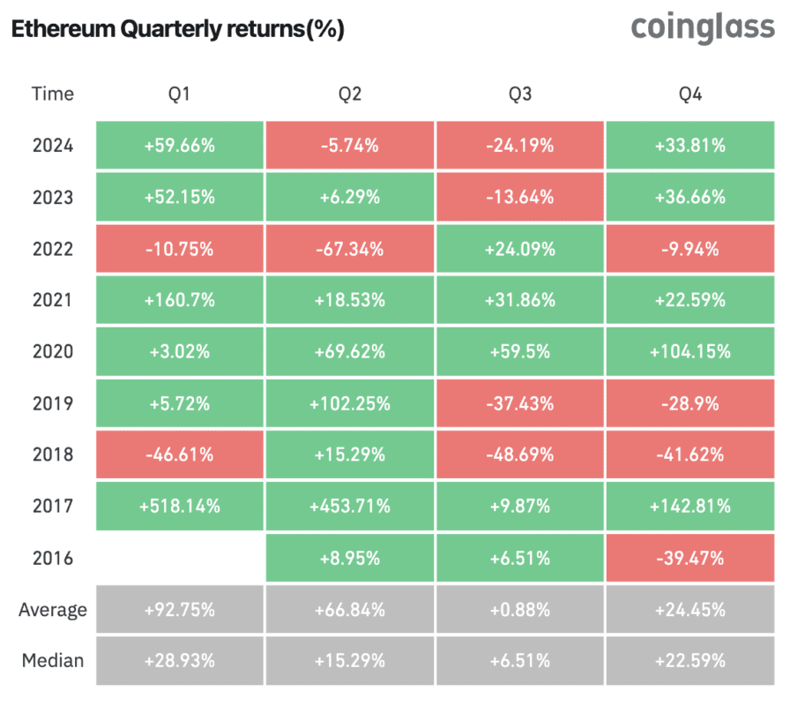Click the 2016 Q4 -39.47% cell

(x=690, y=558)
